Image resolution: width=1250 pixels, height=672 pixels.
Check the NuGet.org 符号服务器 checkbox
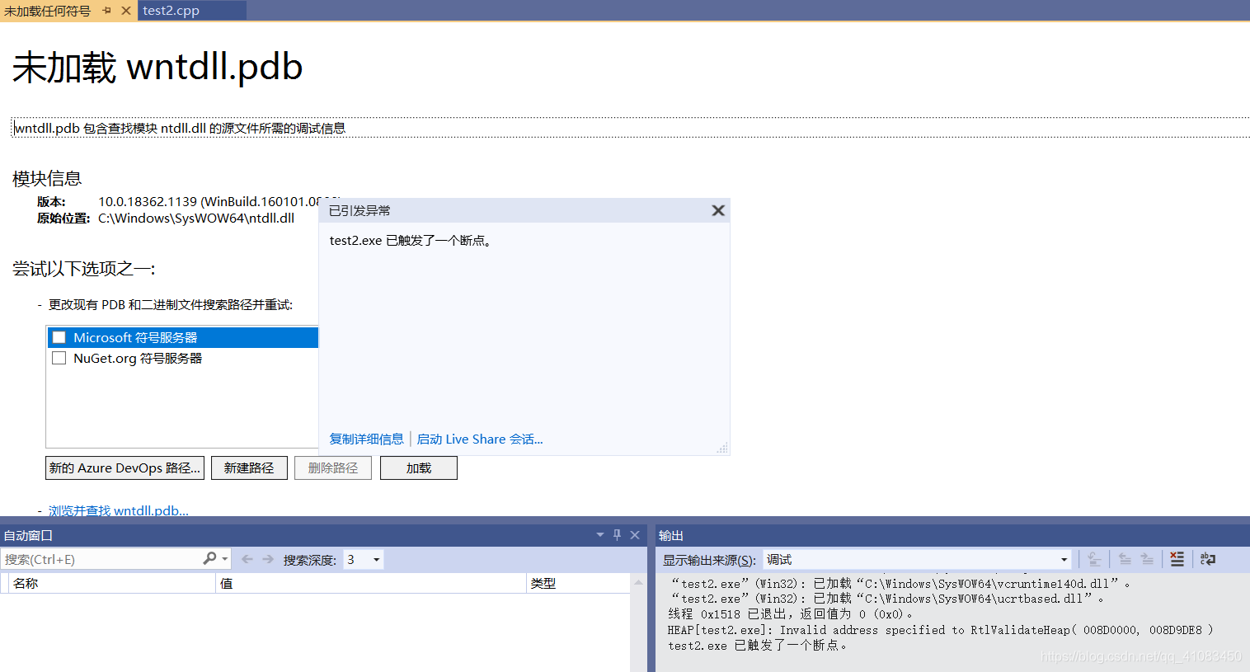click(59, 358)
